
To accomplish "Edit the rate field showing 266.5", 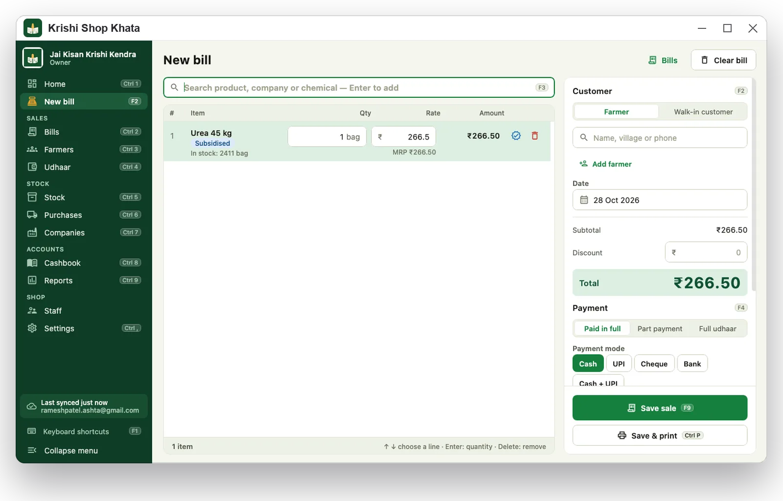I will pyautogui.click(x=404, y=137).
